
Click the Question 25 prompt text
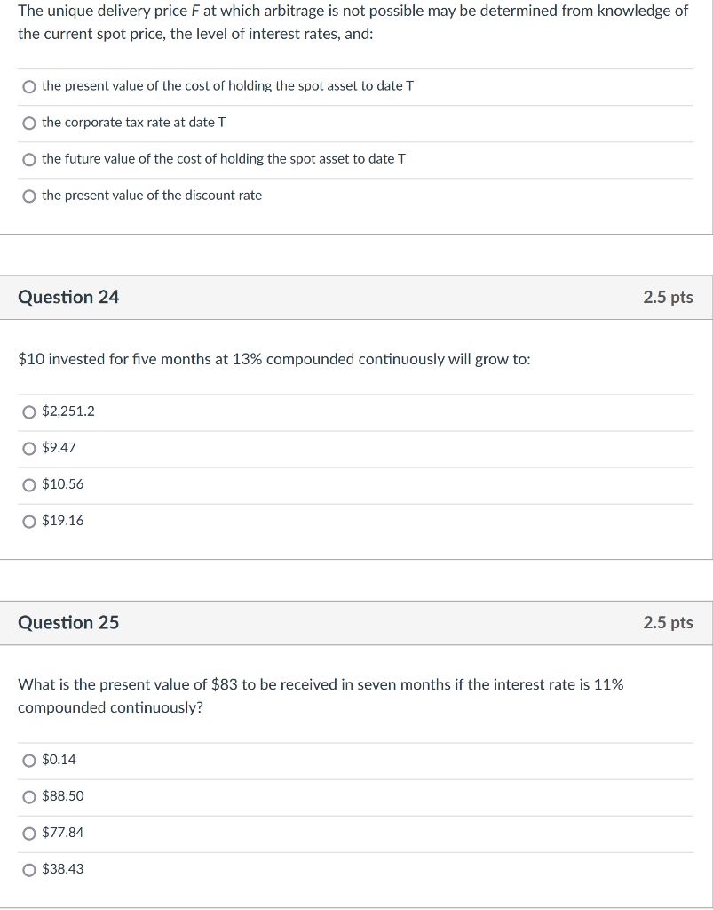click(320, 696)
